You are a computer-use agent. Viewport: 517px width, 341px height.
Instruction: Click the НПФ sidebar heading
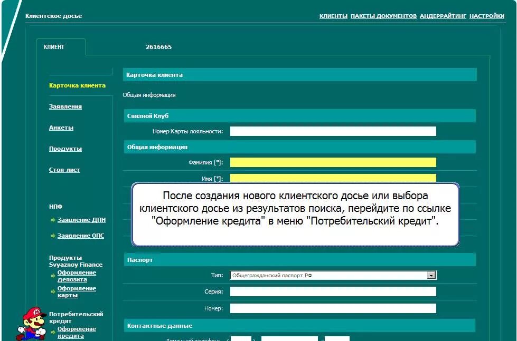(x=56, y=207)
